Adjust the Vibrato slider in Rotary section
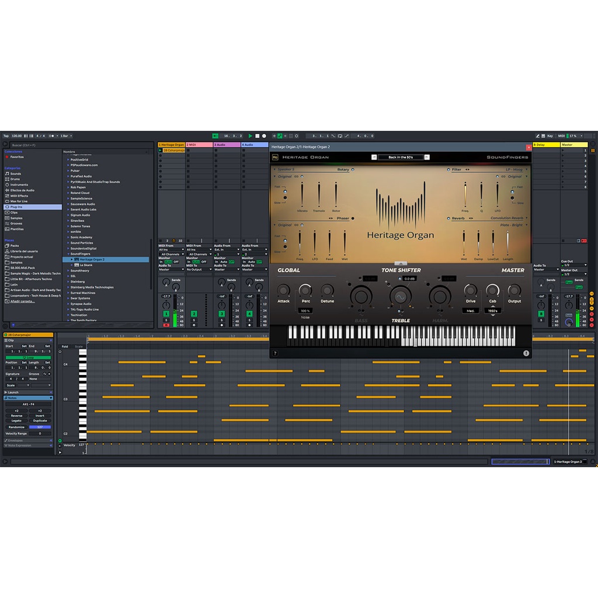This screenshot has height=598, width=598. point(302,194)
